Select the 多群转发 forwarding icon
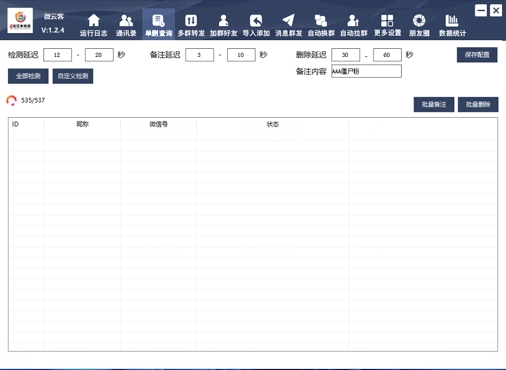Image resolution: width=506 pixels, height=370 pixels. [x=191, y=21]
